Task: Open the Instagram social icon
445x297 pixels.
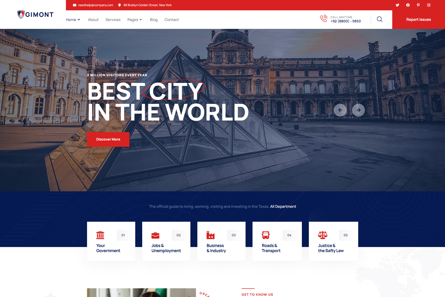Action: click(x=428, y=5)
